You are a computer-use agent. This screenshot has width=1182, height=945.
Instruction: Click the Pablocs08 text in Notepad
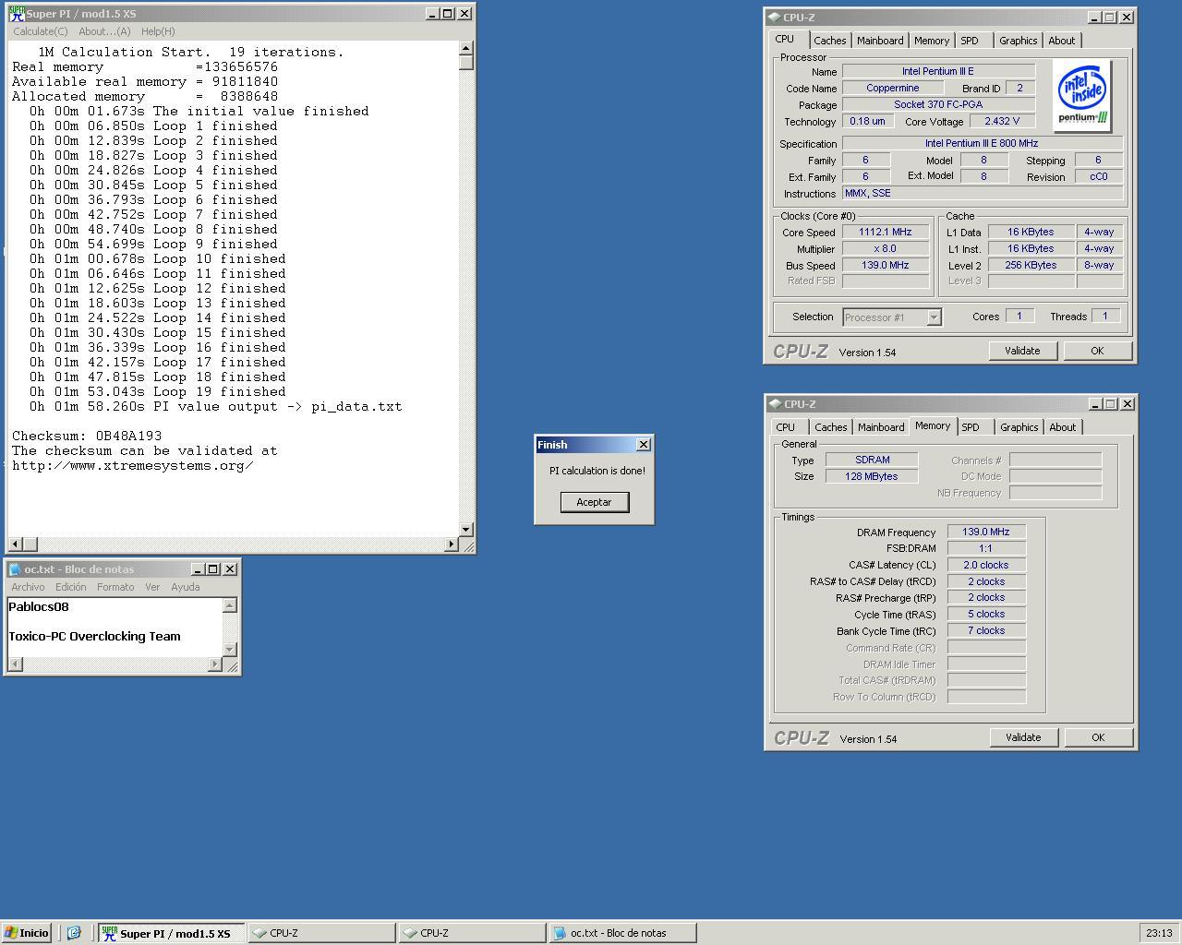point(39,607)
